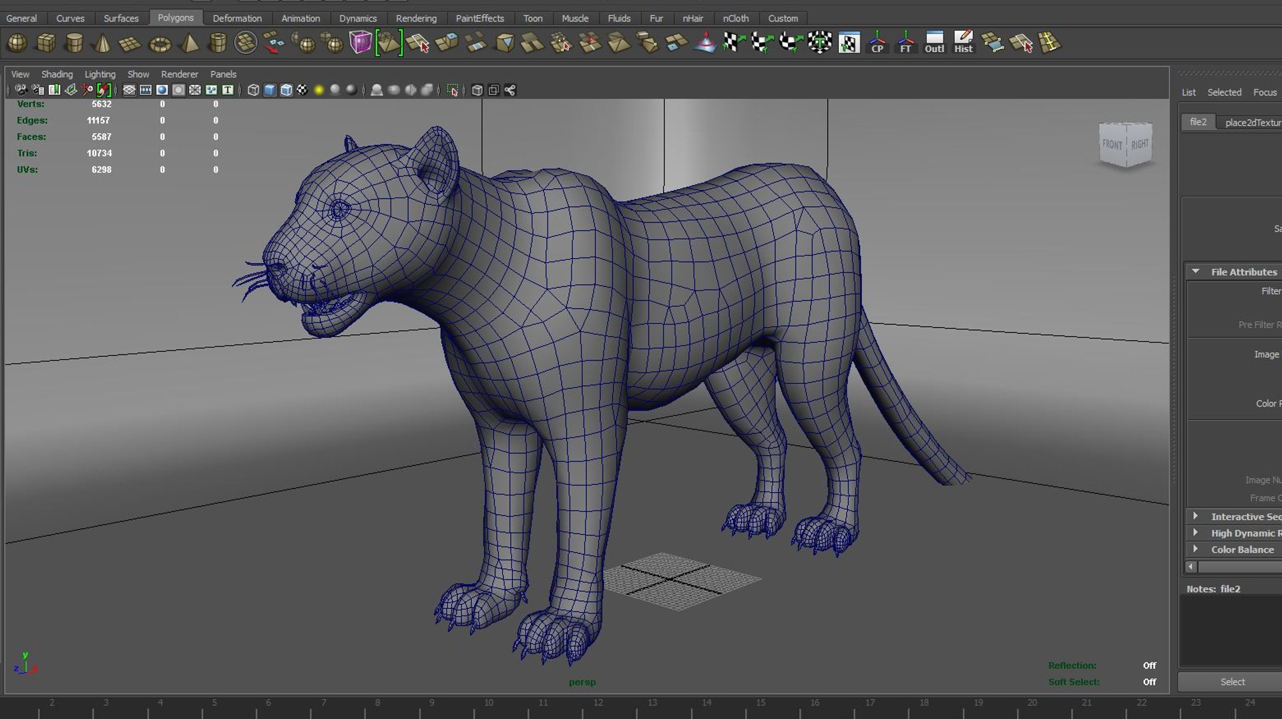Click the Hist delete history shelf icon
This screenshot has width=1282, height=719.
(963, 42)
